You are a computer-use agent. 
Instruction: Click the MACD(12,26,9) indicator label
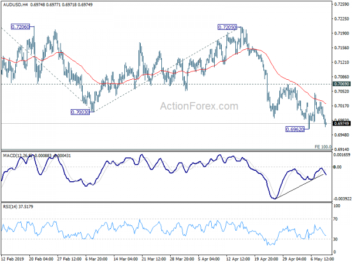tap(19, 155)
